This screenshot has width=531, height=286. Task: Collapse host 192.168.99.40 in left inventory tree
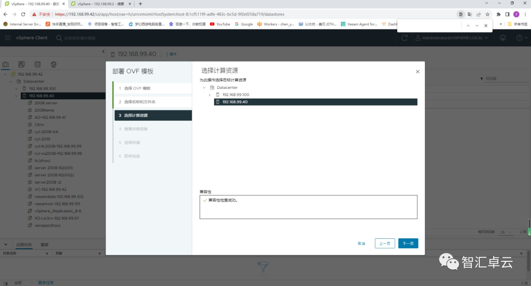[16, 96]
